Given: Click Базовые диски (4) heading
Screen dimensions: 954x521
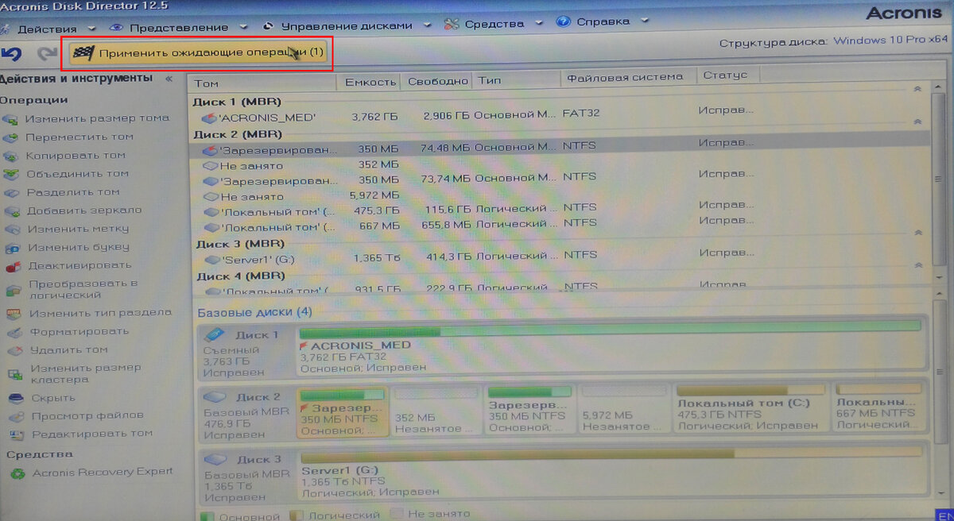Looking at the screenshot, I should click(x=254, y=312).
